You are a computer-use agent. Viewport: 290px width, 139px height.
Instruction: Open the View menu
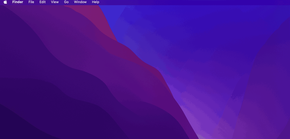tap(55, 2)
